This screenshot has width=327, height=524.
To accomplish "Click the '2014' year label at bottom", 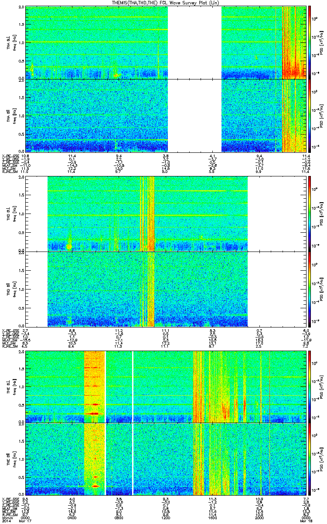I will click(7, 521).
